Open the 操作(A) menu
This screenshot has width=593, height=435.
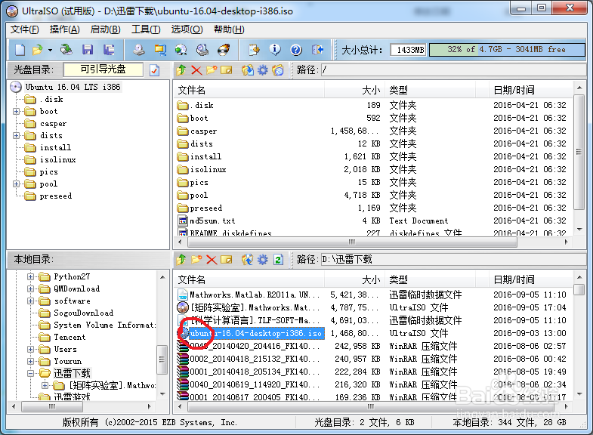[x=65, y=29]
